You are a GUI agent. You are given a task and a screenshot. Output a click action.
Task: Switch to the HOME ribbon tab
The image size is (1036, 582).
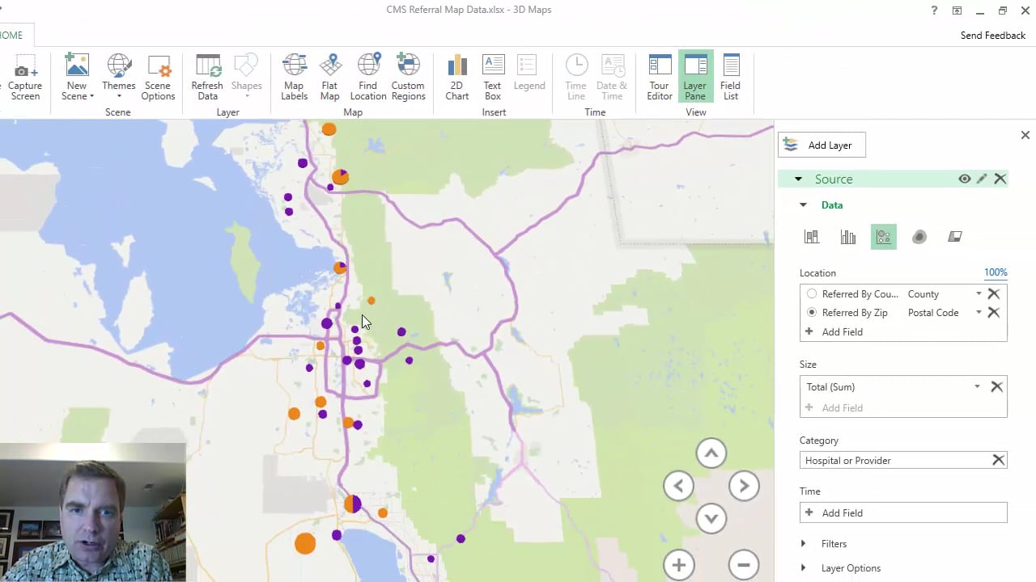pos(11,35)
